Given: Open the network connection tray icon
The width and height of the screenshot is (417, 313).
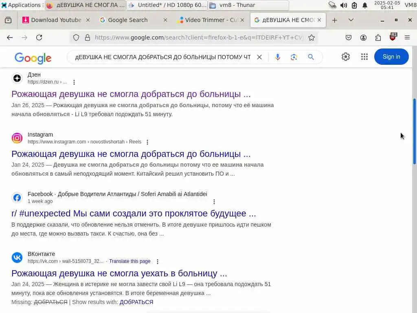Looking at the screenshot, I should tap(332, 5).
